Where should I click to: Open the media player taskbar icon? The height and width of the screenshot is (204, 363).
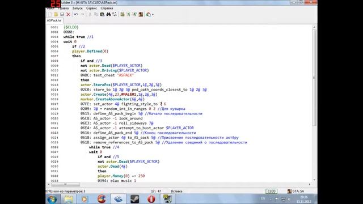(x=85, y=199)
